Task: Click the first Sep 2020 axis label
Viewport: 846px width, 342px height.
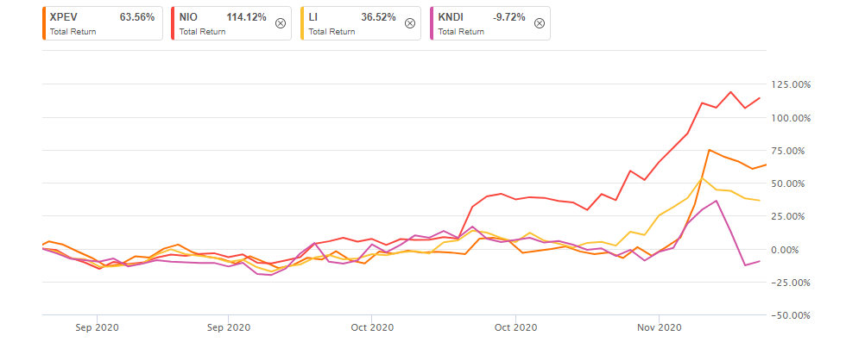Action: [97, 326]
